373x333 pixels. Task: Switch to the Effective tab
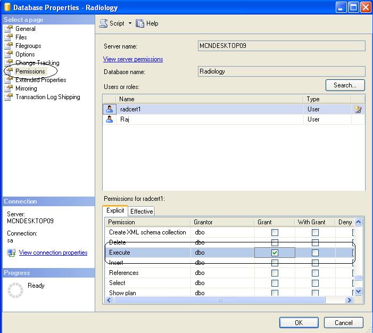click(x=142, y=212)
